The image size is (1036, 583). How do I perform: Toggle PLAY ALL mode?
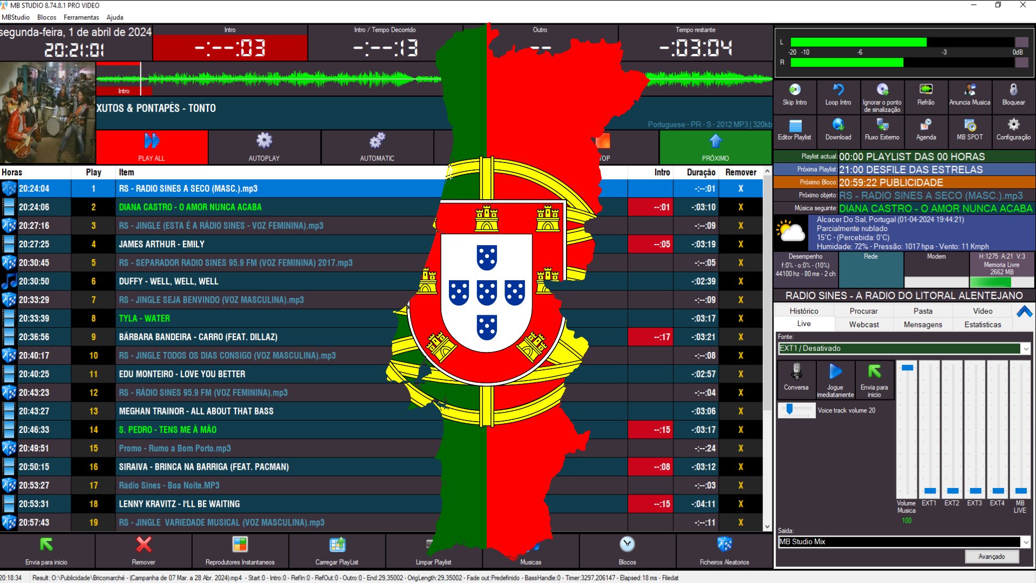pos(152,147)
